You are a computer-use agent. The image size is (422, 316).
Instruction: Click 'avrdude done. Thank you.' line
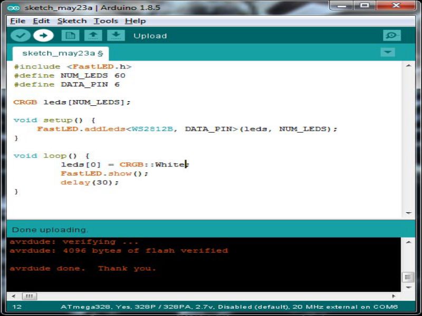point(83,269)
